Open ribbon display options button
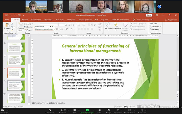The image size is (182, 114). (157, 15)
